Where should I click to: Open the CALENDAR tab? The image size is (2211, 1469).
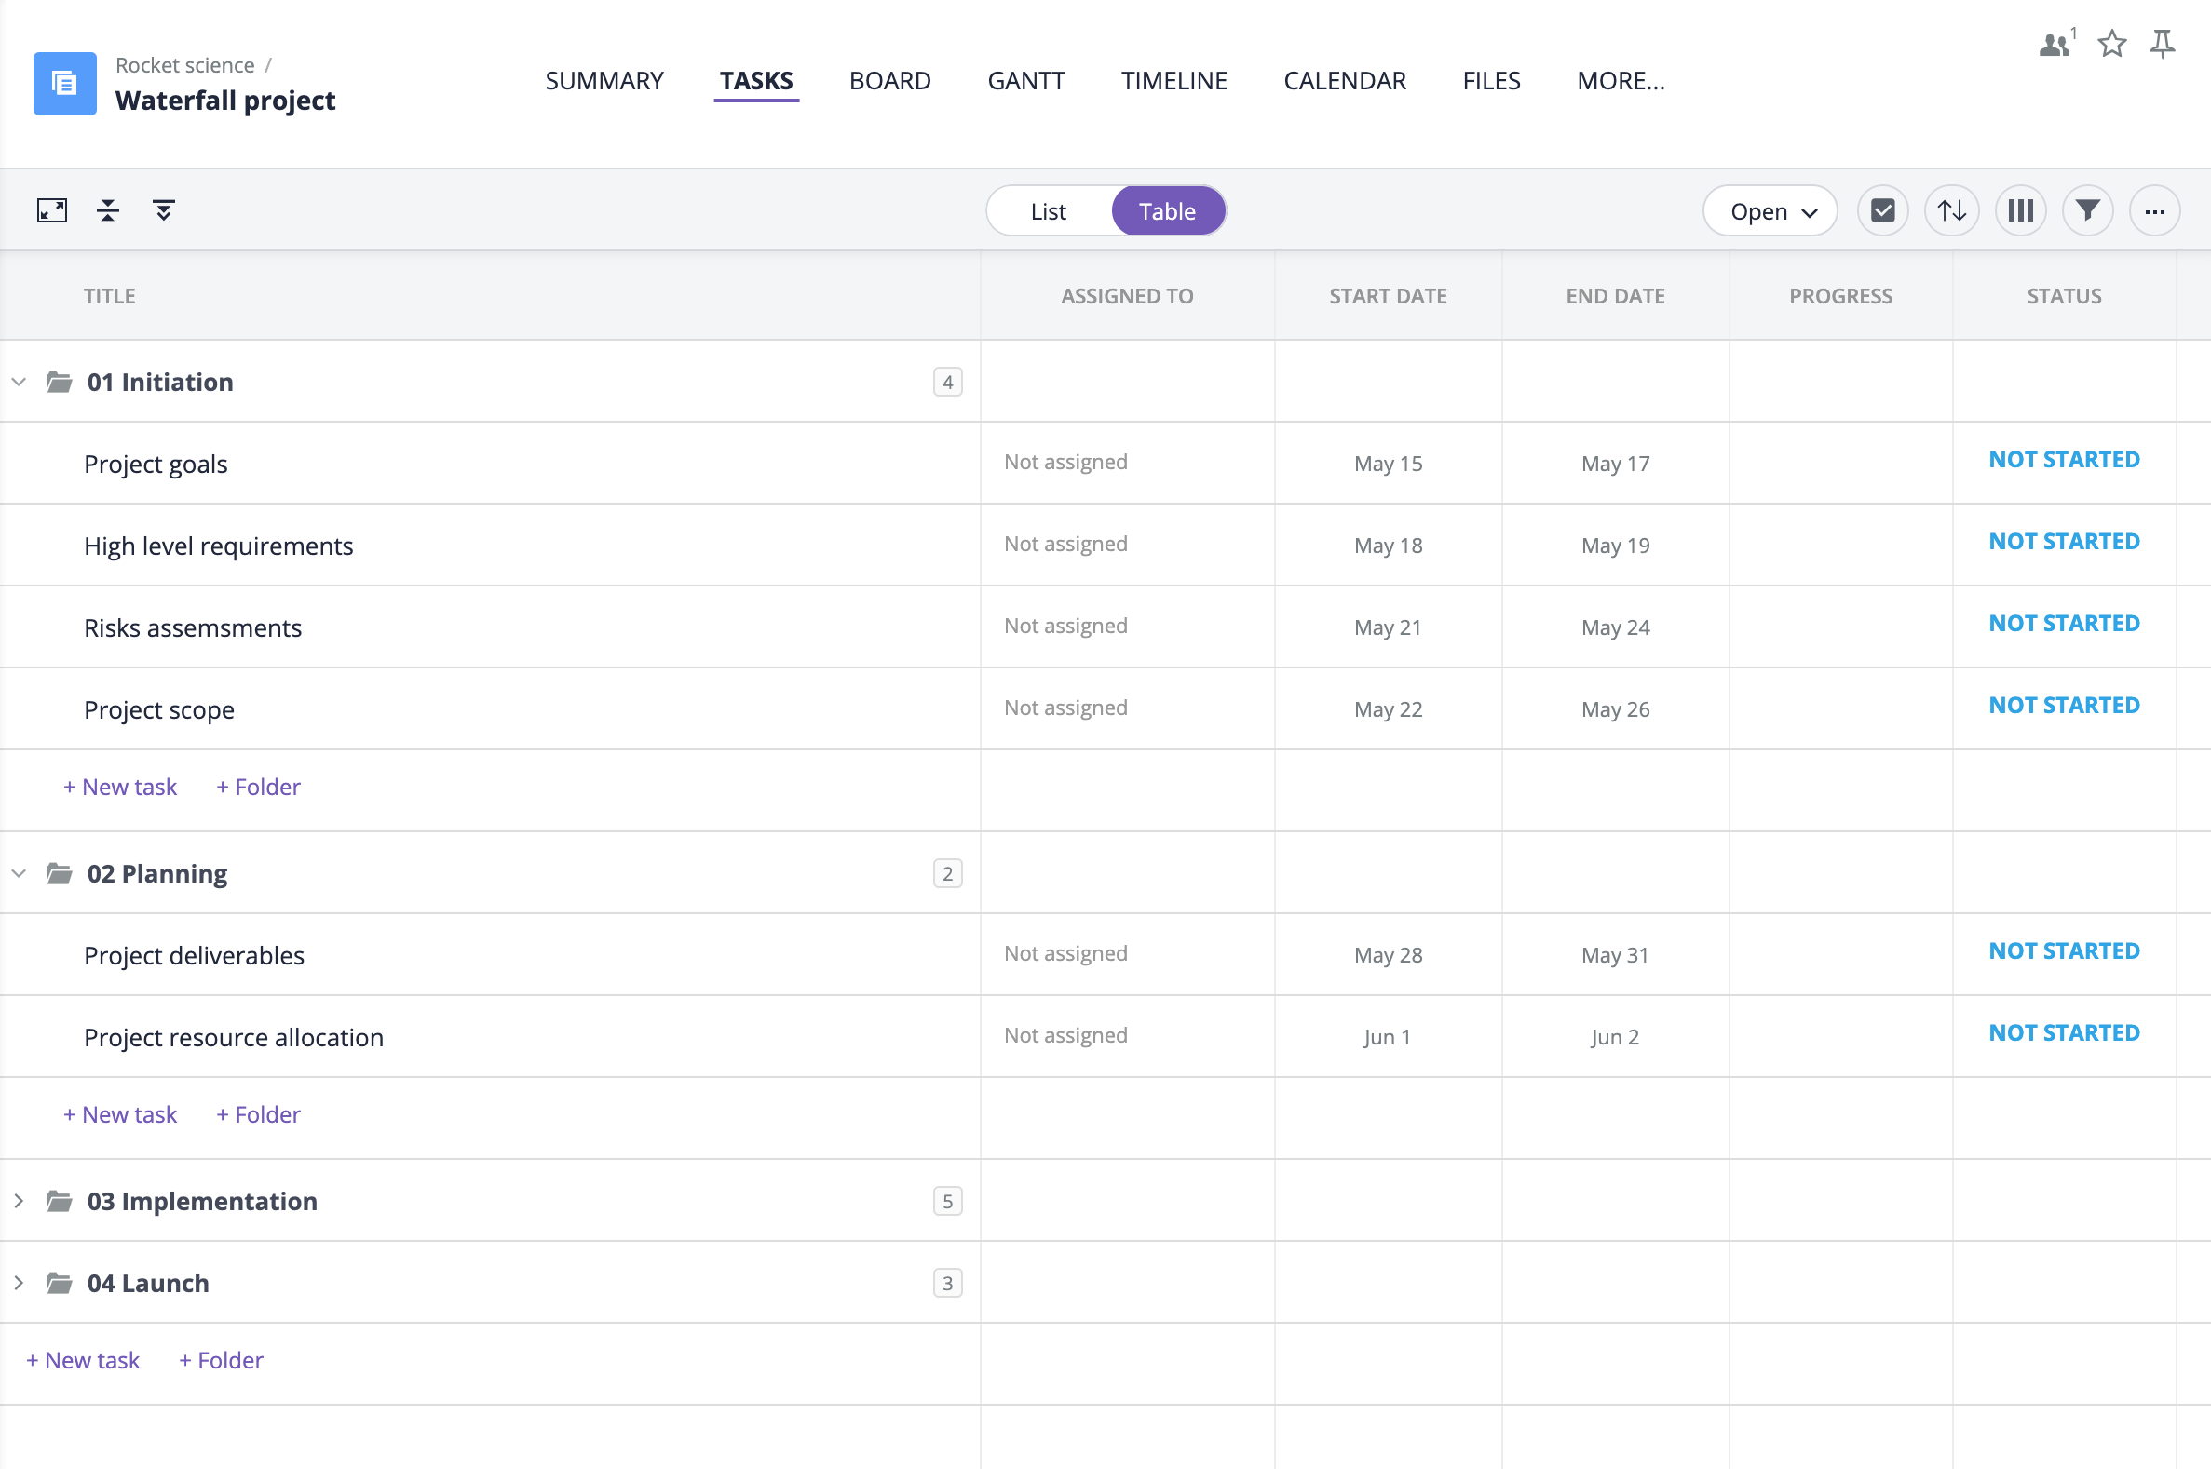pyautogui.click(x=1345, y=81)
